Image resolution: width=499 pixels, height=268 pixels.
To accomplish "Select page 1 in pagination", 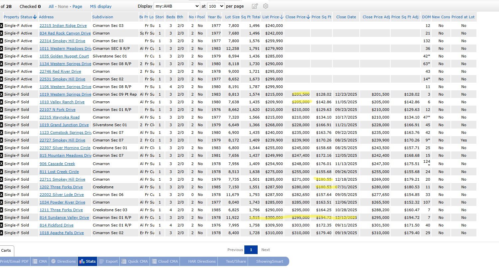I will pyautogui.click(x=251, y=250).
